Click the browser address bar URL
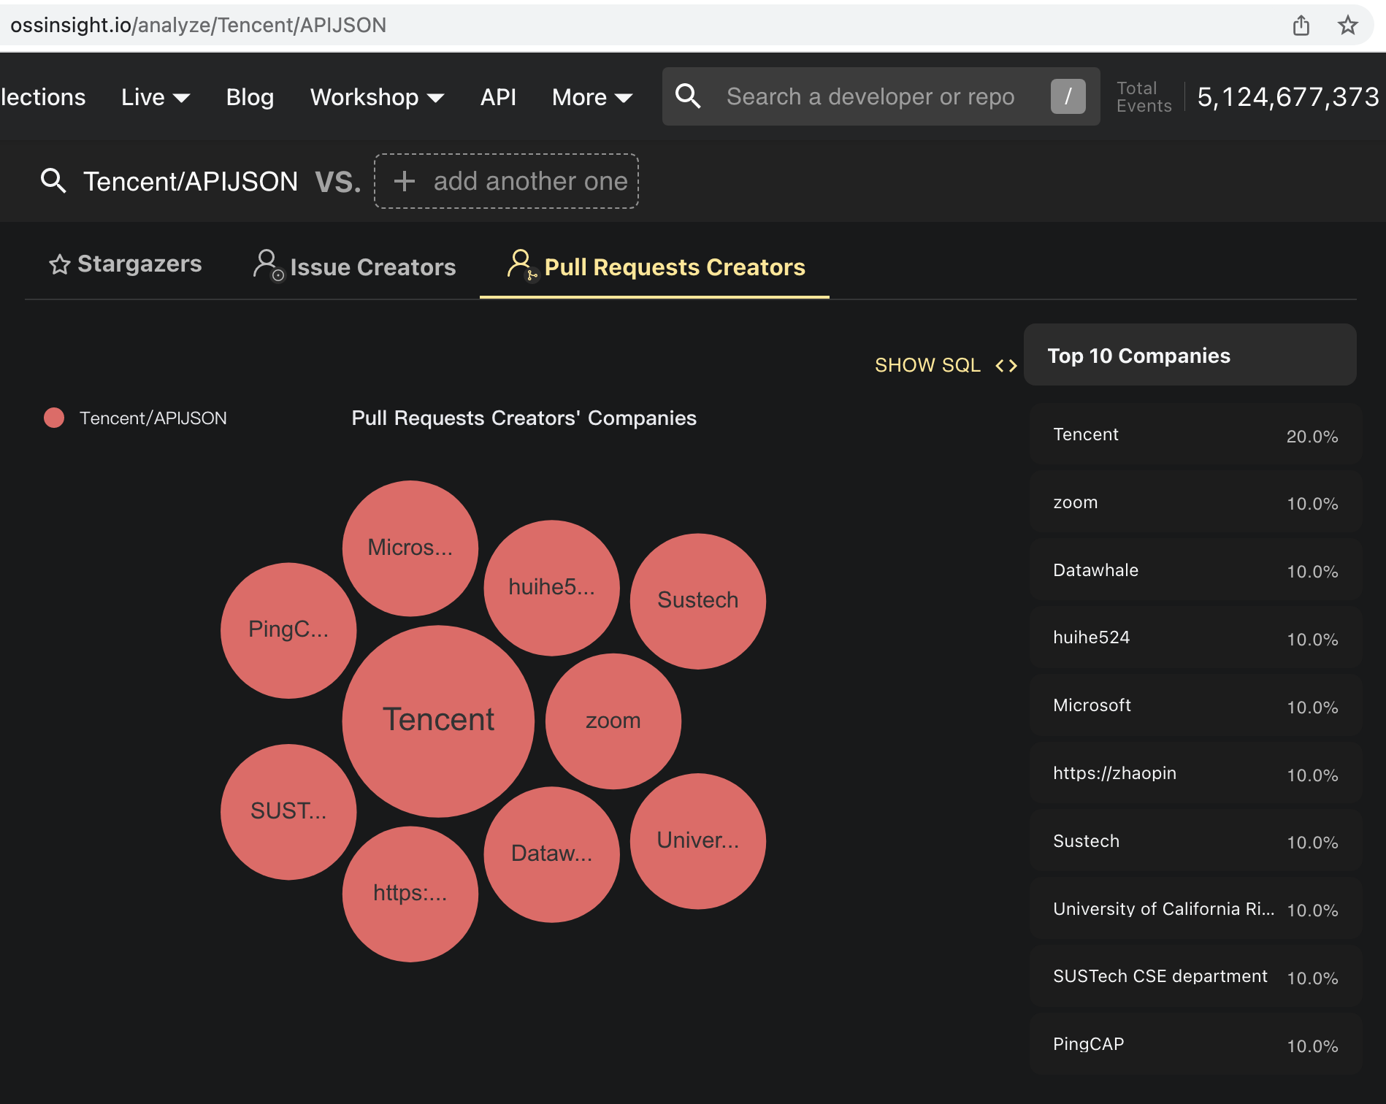Screen dimensions: 1386x1104 click(x=198, y=25)
